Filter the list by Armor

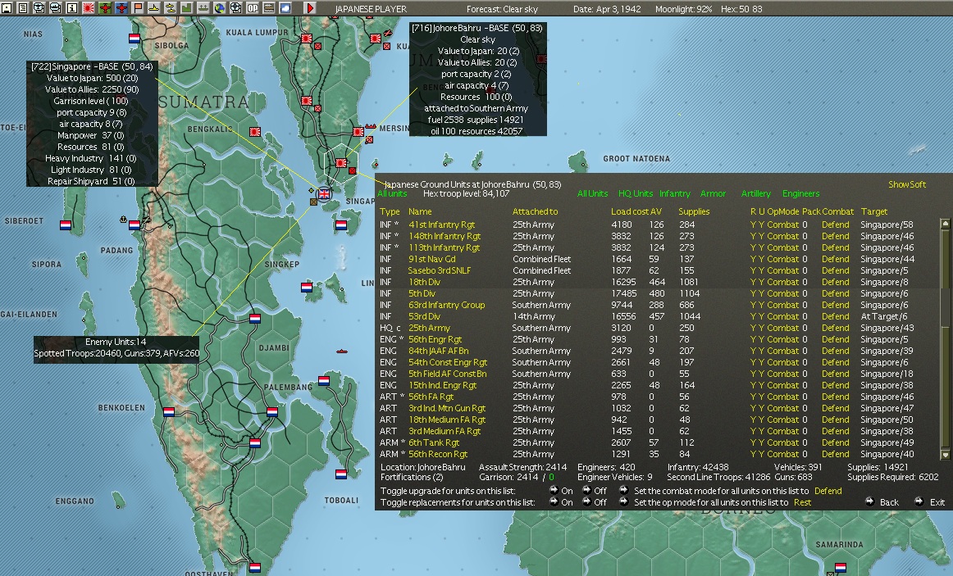(x=713, y=193)
